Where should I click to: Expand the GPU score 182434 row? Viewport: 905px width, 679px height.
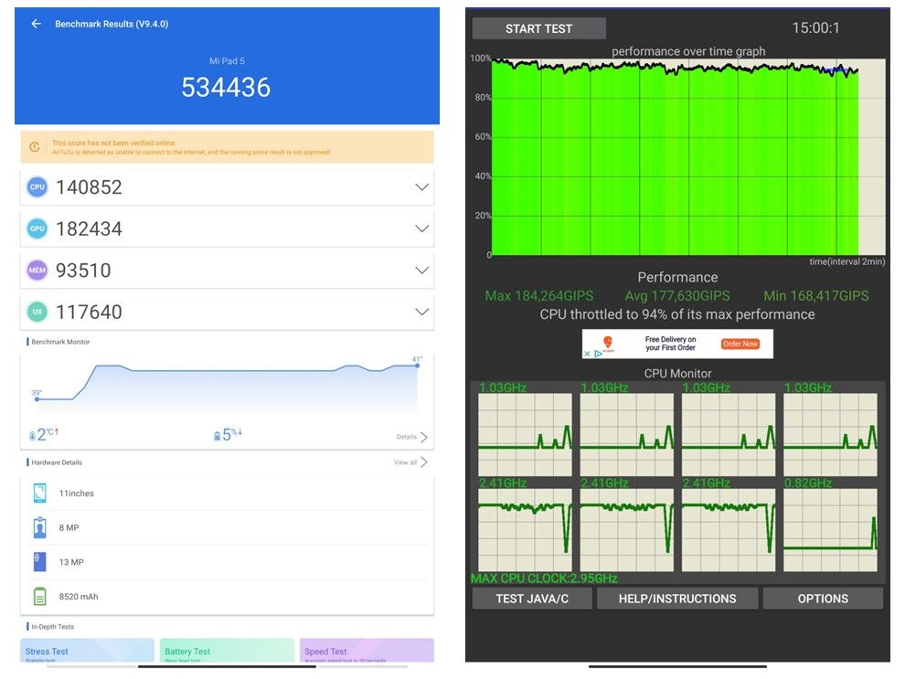click(x=422, y=228)
